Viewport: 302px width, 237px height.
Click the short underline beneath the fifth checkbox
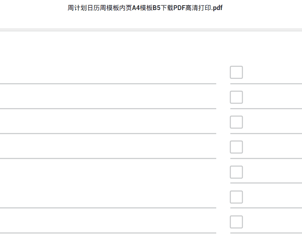coord(266,183)
